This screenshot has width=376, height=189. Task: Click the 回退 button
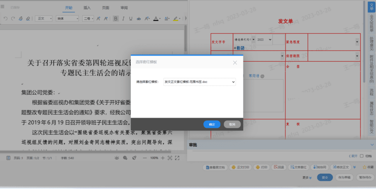point(279,167)
